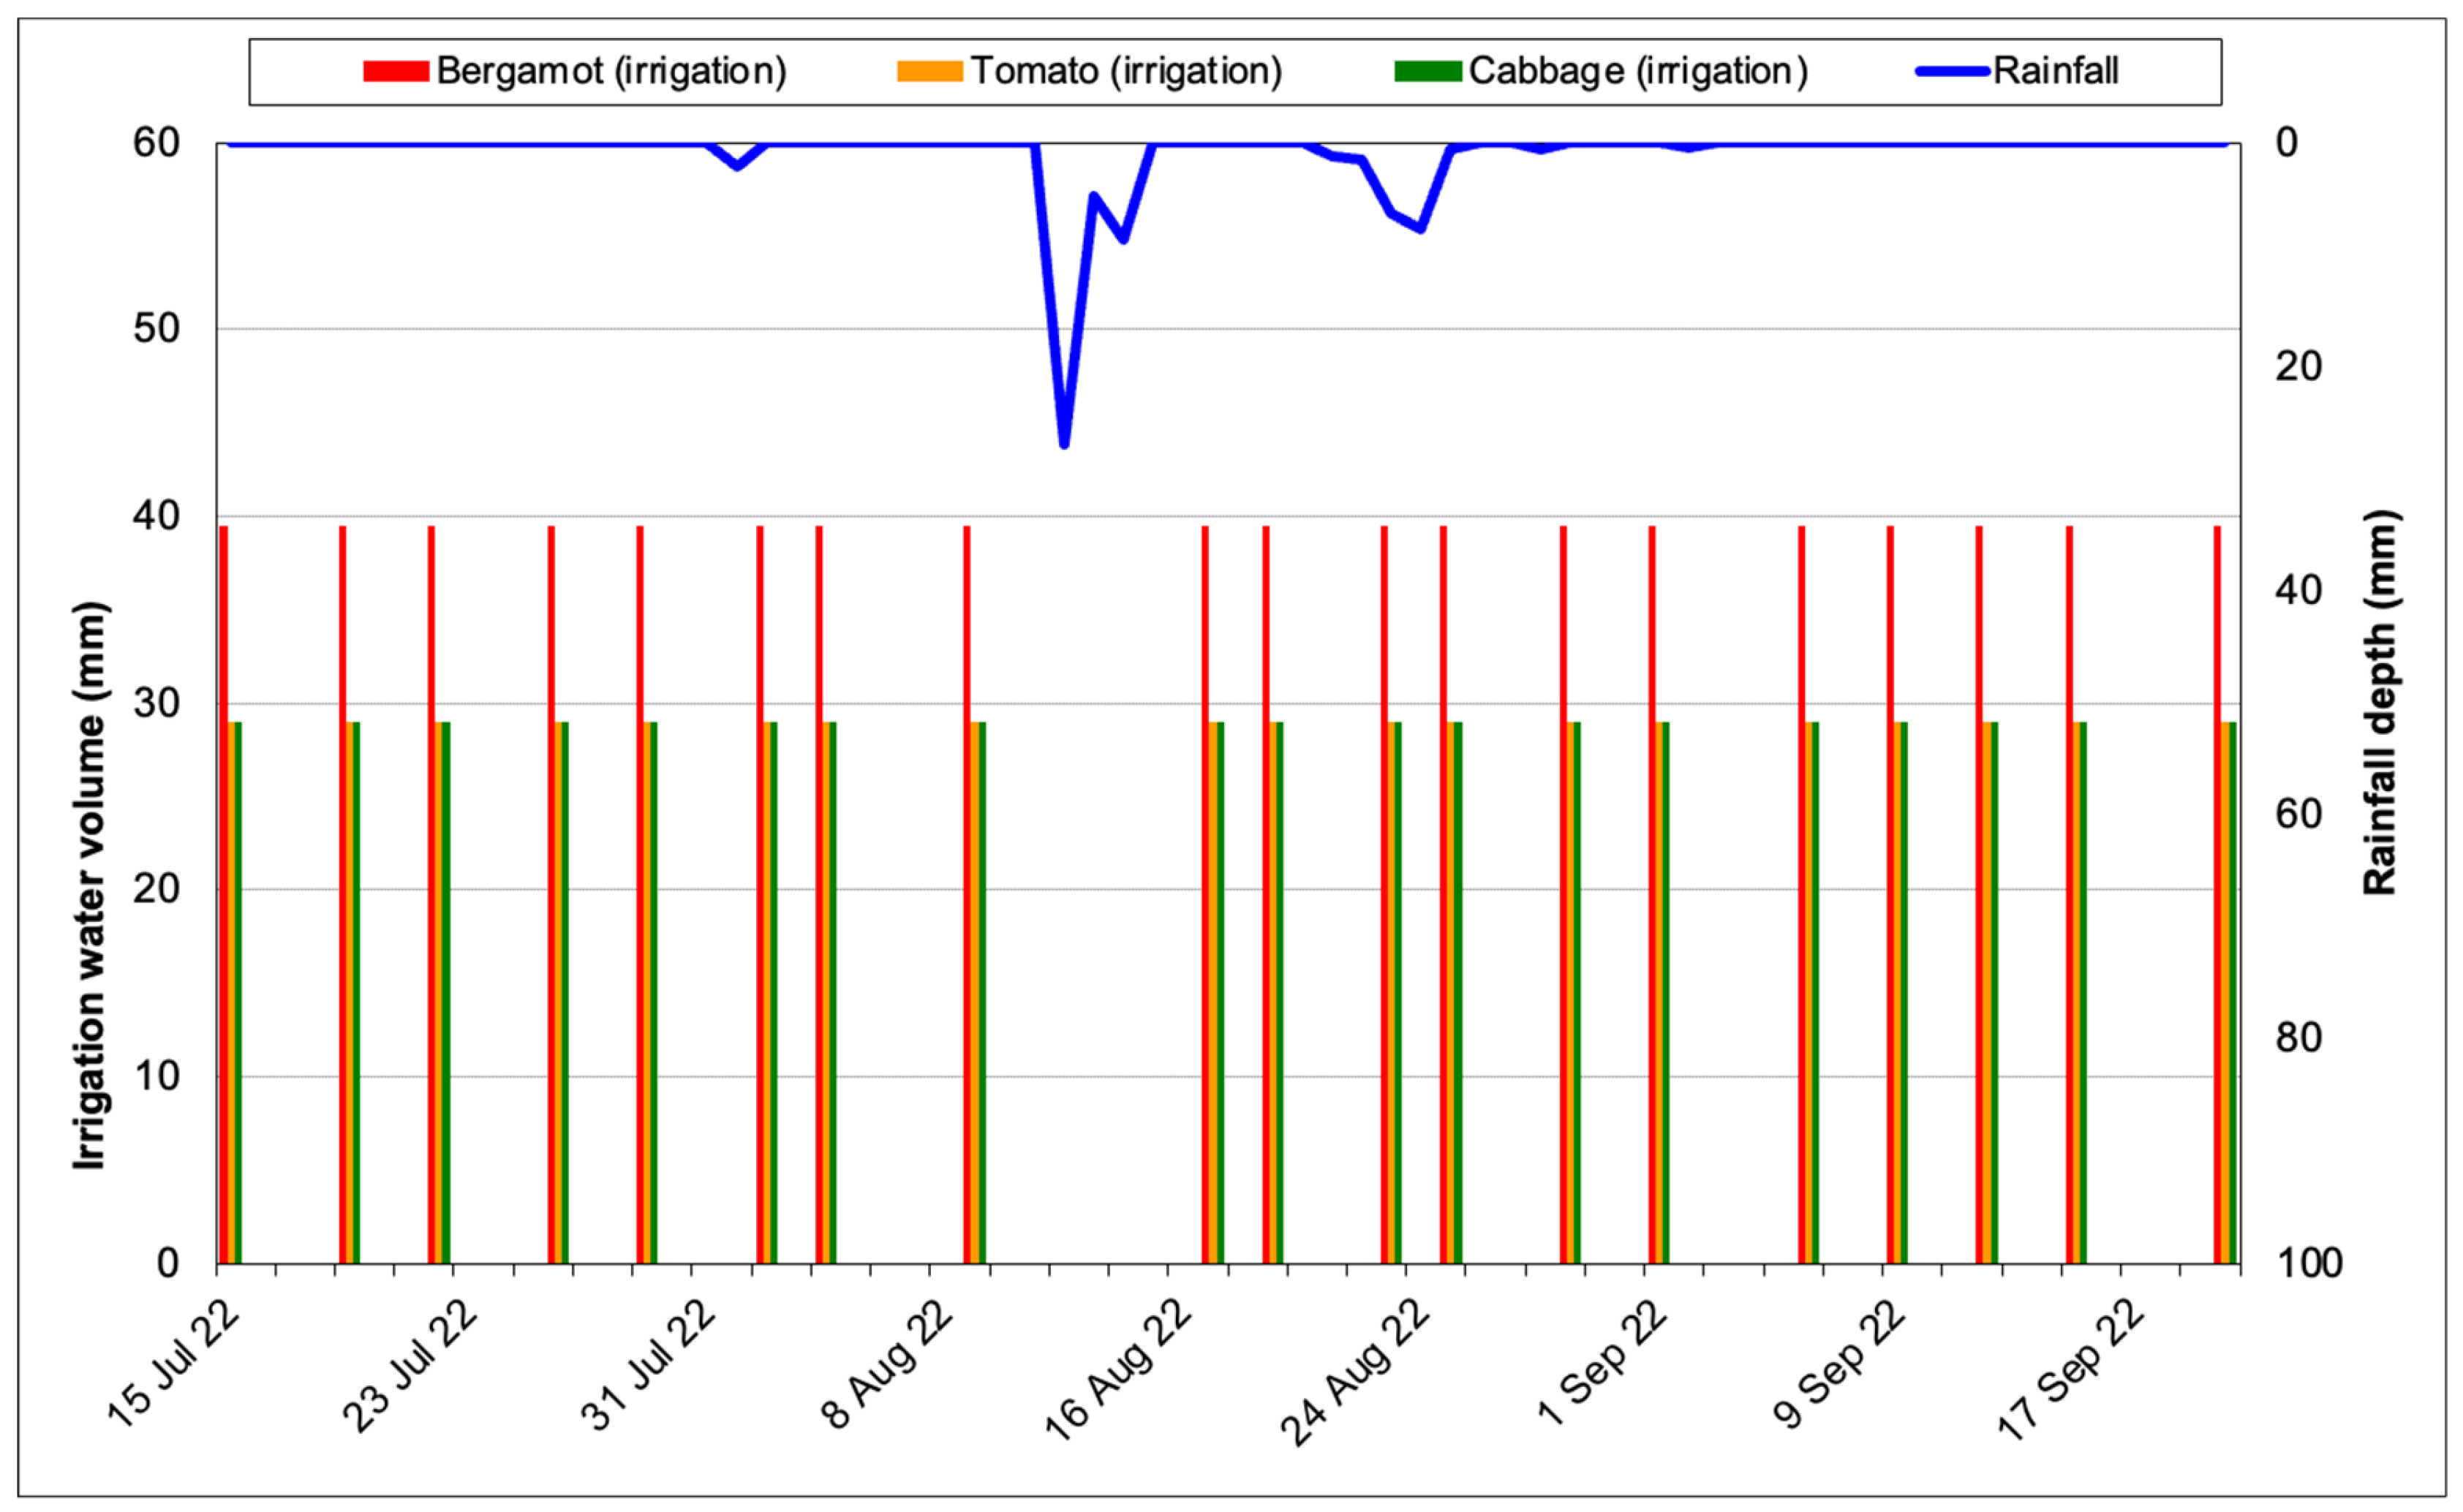Click the right axis value 60
Viewport: 2463px width, 1512px height.
[x=2299, y=815]
